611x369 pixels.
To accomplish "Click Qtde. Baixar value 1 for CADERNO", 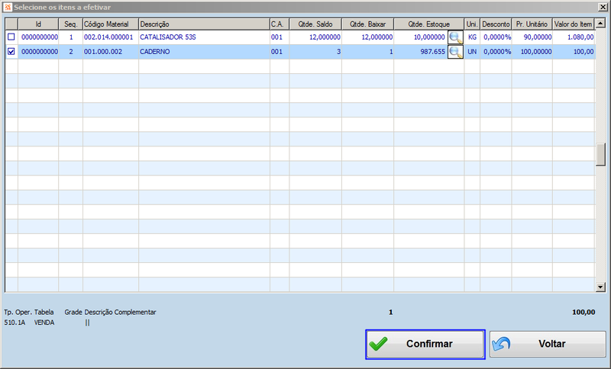I will tap(368, 52).
